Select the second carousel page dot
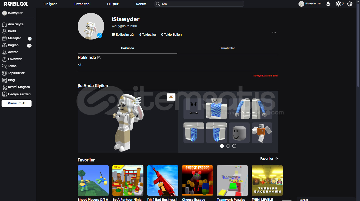This screenshot has height=201, width=360. click(228, 146)
